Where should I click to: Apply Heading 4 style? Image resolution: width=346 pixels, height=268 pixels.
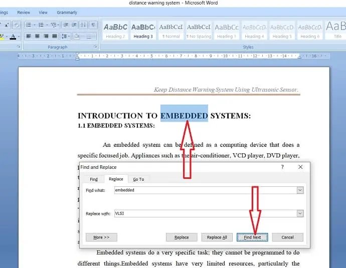pos(254,31)
